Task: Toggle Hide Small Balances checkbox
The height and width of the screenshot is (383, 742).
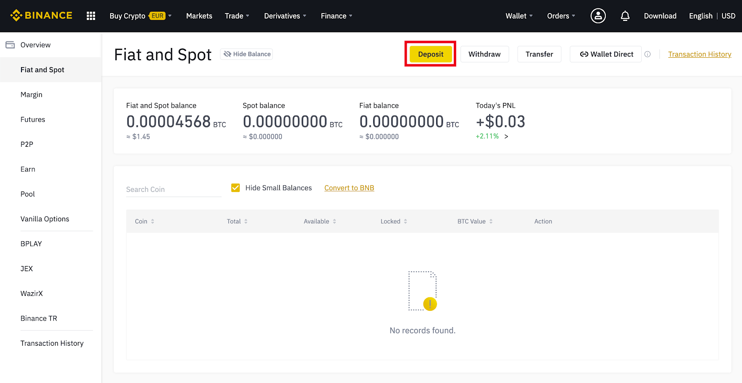Action: tap(236, 188)
